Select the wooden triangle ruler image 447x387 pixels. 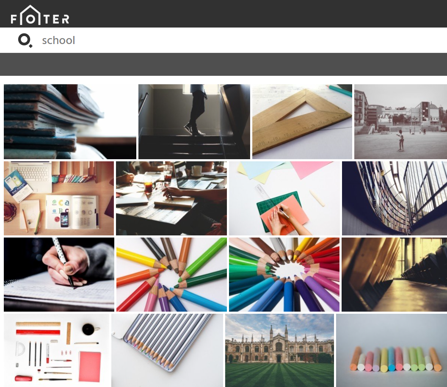302,122
